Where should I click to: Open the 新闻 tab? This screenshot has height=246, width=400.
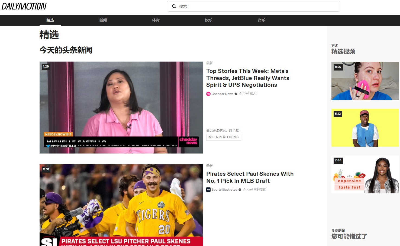coord(103,20)
